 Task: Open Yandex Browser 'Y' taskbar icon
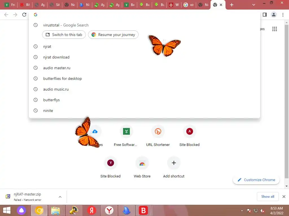point(109,210)
